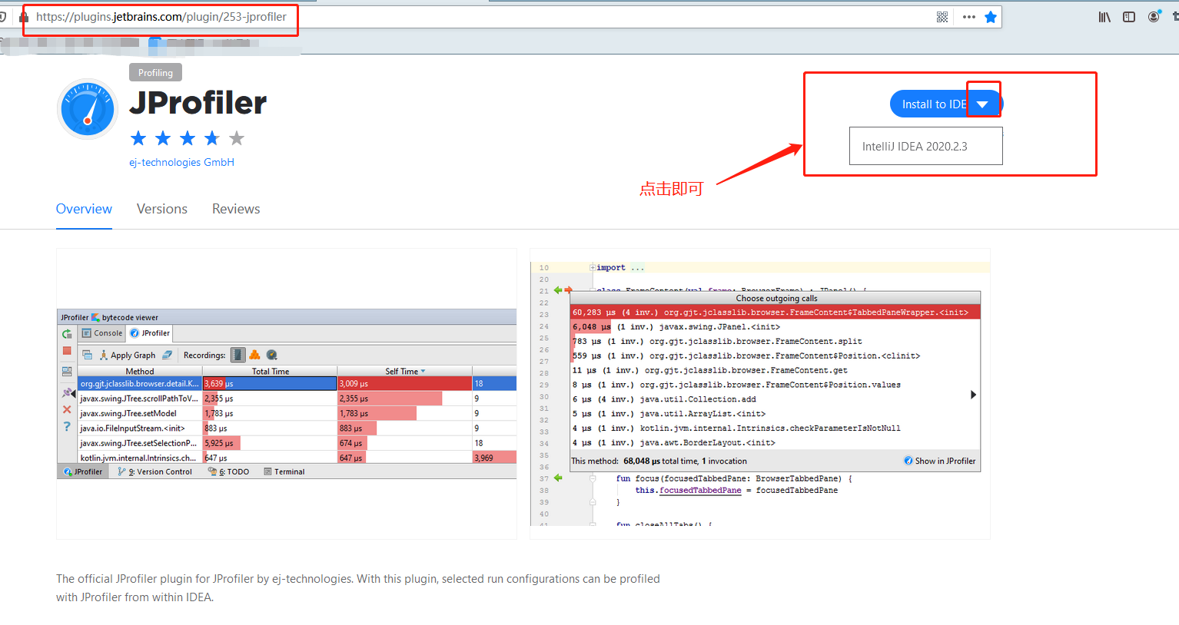Open the Firefox account avatar icon

pos(1154,17)
